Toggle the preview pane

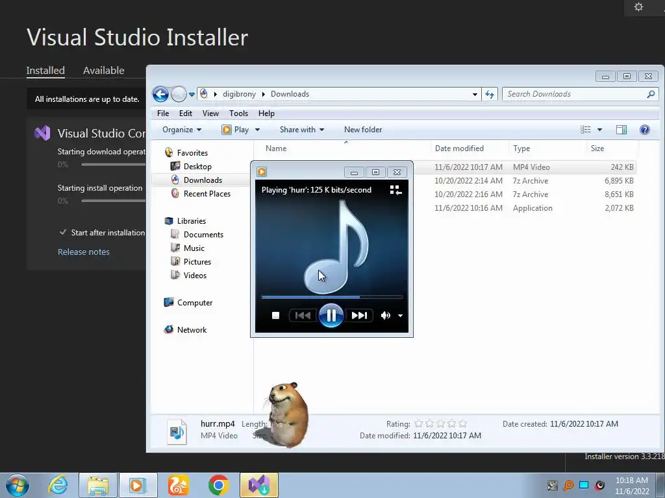pos(621,130)
